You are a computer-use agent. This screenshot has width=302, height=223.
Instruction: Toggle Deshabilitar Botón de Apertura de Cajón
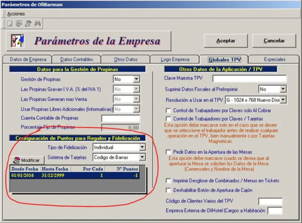coord(169,190)
